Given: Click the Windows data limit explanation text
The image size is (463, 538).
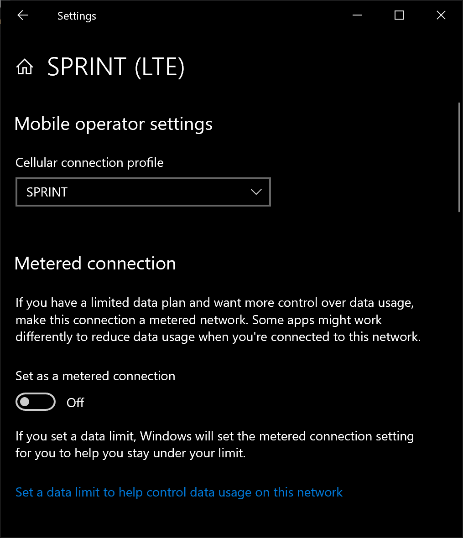Looking at the screenshot, I should (214, 445).
